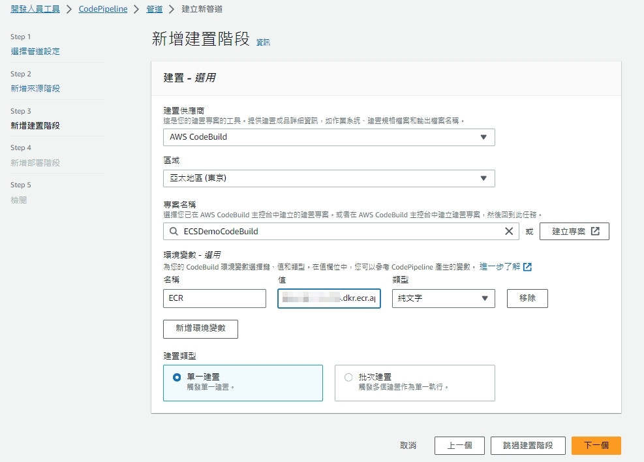Open the 資訊 info link
Viewport: 644px width, 462px height.
(x=263, y=42)
